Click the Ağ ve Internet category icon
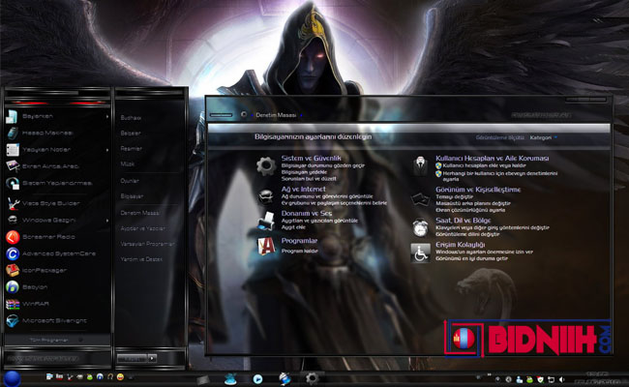Viewport: 629px width, 387px height. pyautogui.click(x=265, y=197)
